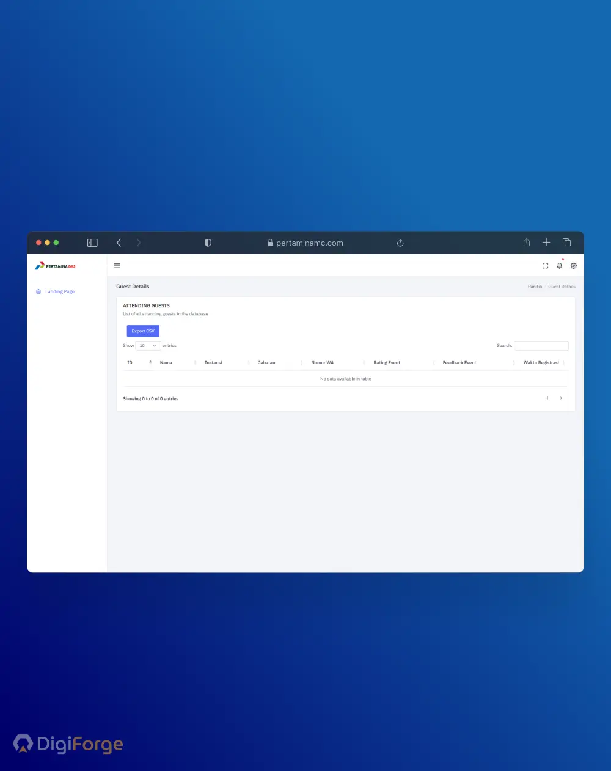The height and width of the screenshot is (771, 611).
Task: Sort by Waktu Registrasi column
Action: coord(541,363)
